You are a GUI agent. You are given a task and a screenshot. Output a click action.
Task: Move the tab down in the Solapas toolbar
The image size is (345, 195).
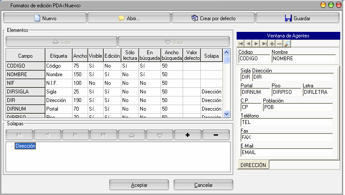pos(159,135)
